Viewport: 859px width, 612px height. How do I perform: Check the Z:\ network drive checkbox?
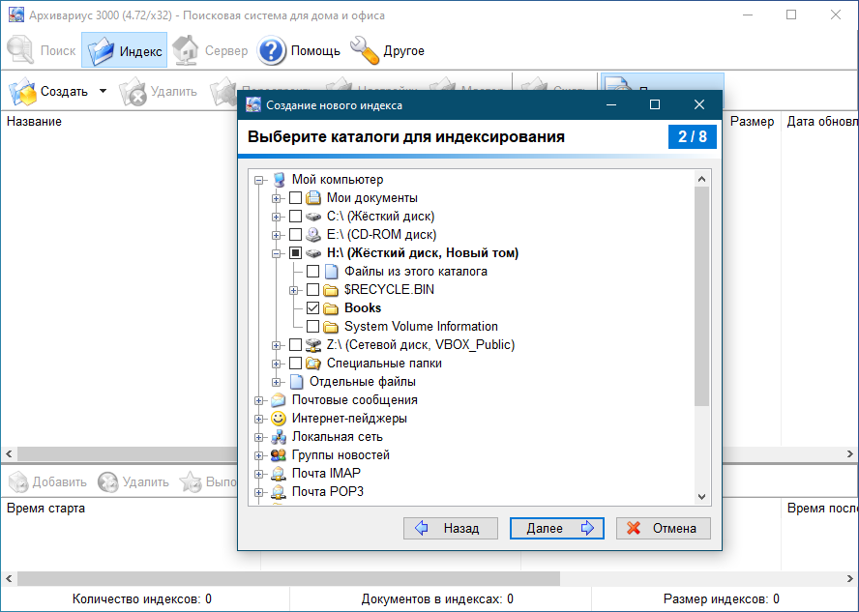(x=295, y=345)
